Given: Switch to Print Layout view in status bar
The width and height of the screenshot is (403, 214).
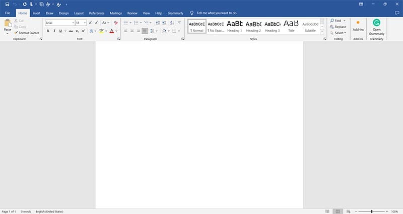Looking at the screenshot, I should coord(338,211).
